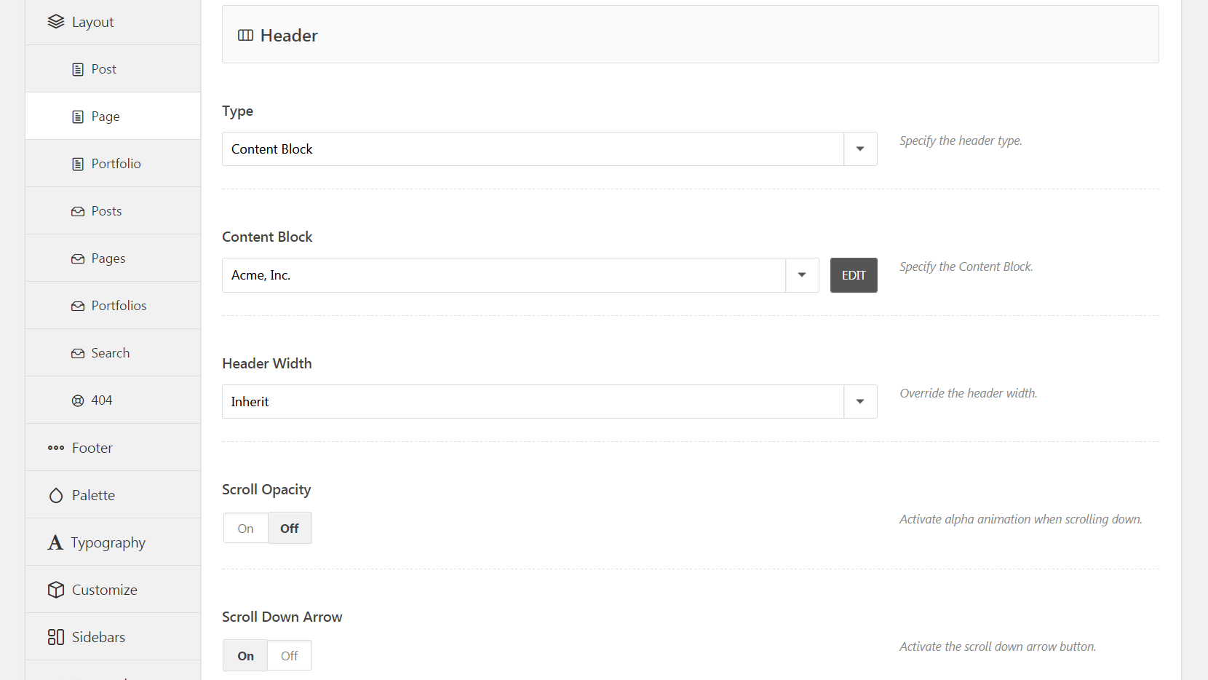Image resolution: width=1208 pixels, height=680 pixels.
Task: Click 'Activate alpha animation when scrolling down.' text
Action: pos(1021,519)
